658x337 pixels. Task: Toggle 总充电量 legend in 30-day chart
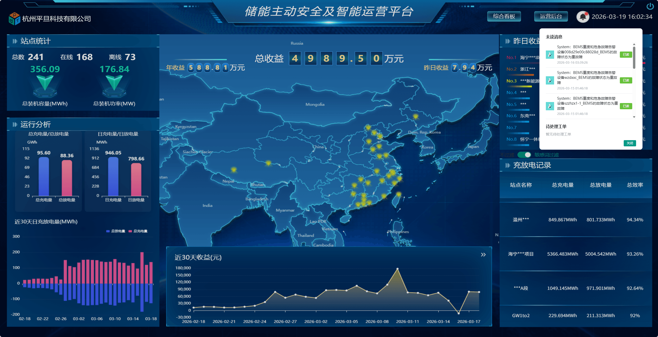(138, 231)
